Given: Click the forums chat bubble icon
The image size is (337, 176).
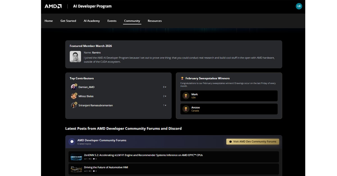Looking at the screenshot, I should click(x=72, y=142).
